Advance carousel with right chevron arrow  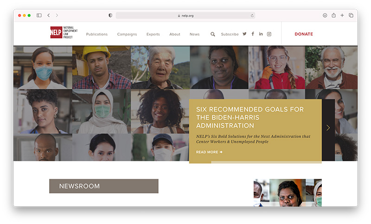point(328,128)
